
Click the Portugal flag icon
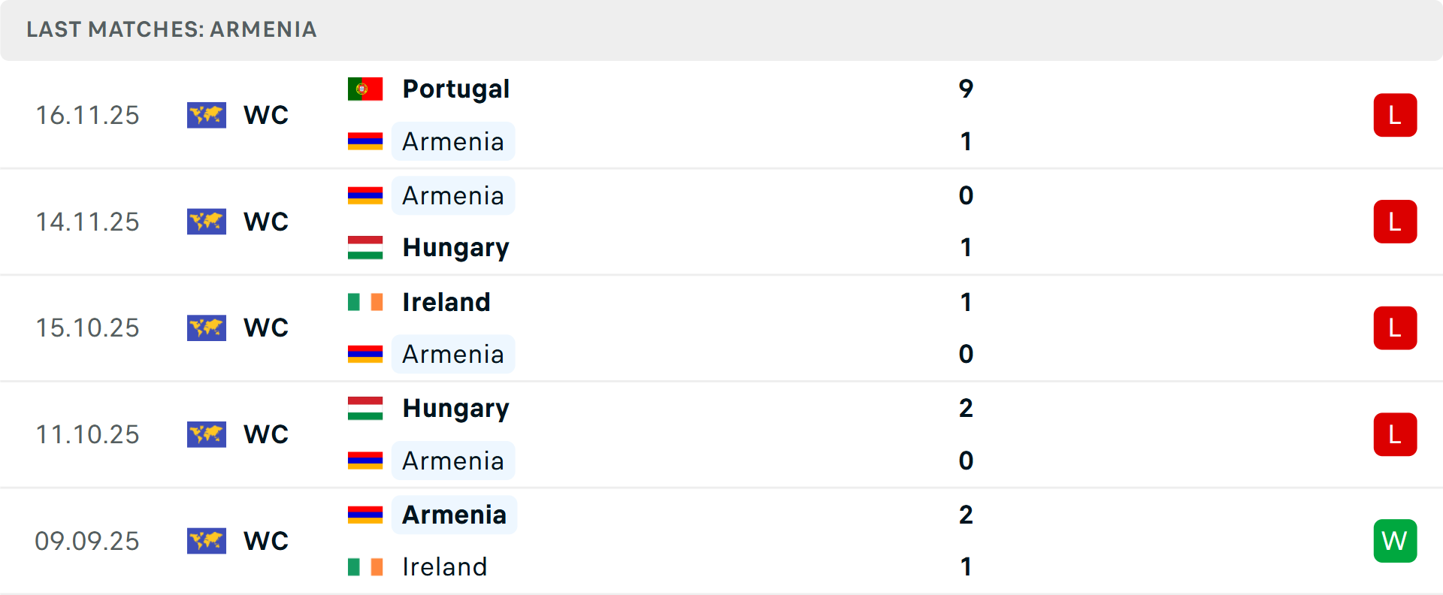[365, 89]
